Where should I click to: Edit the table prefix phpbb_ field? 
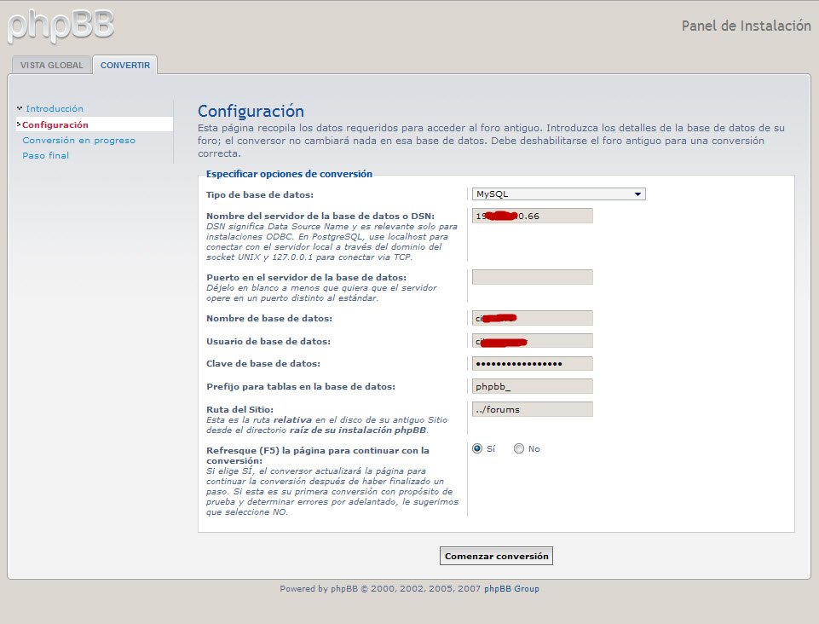tap(533, 386)
